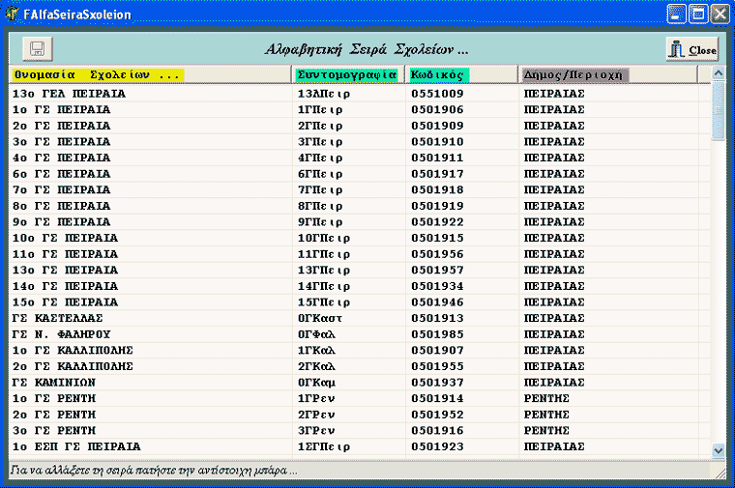Screen dimensions: 735x488
Task: Sort by Κωδικός column header
Action: tap(439, 74)
